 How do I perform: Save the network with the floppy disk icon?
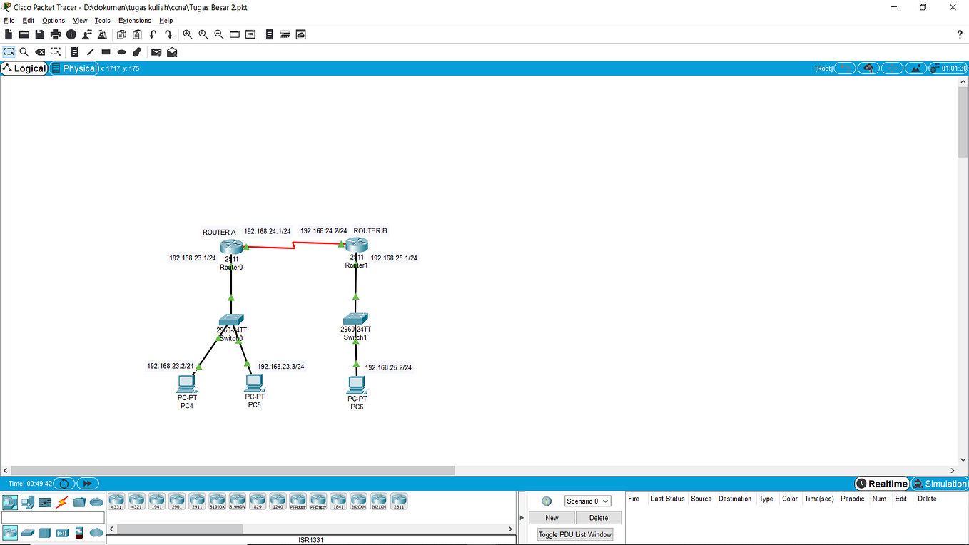click(40, 34)
